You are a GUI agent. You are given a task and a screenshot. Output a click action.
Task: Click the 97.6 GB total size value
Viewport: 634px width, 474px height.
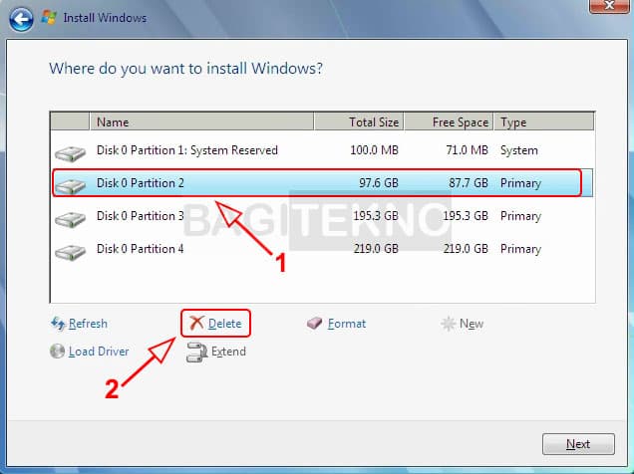click(x=379, y=183)
